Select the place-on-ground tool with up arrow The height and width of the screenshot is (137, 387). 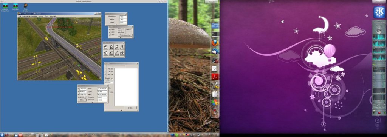(122, 47)
